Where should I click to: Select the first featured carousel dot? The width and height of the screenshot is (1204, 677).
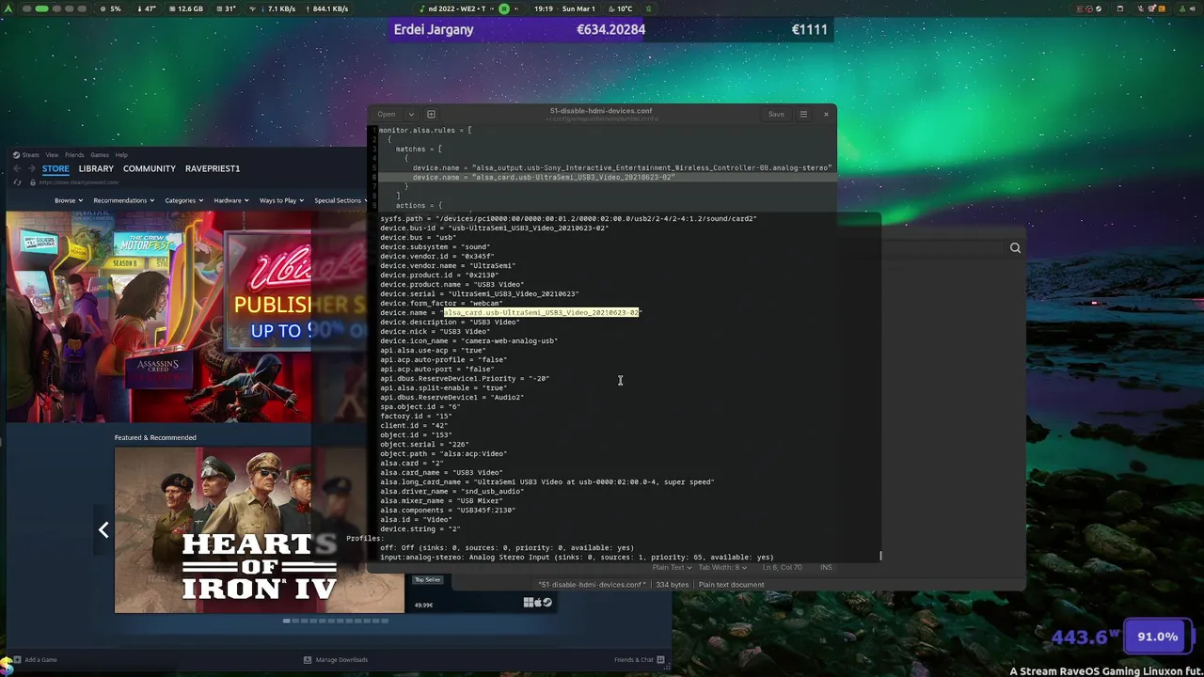point(288,621)
